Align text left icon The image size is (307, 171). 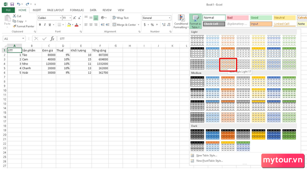pyautogui.click(x=86, y=25)
